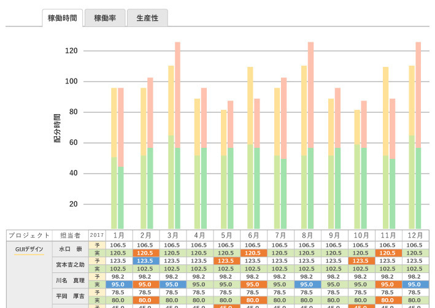Select the blue 123.5 cell in 2月
Image resolution: width=435 pixels, height=308 pixels.
click(145, 260)
